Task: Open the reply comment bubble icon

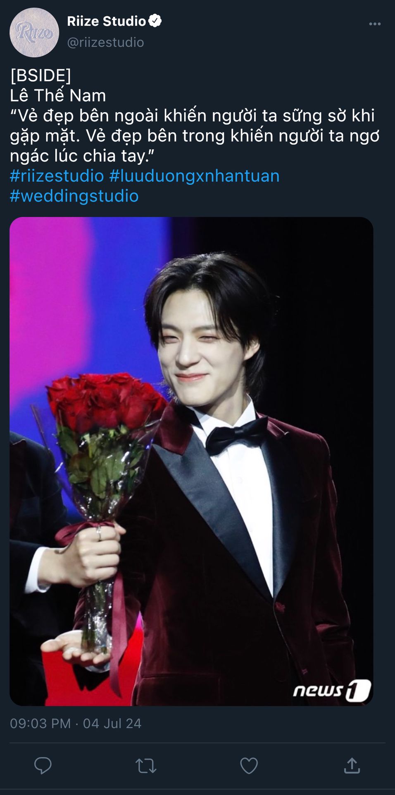Action: (43, 766)
